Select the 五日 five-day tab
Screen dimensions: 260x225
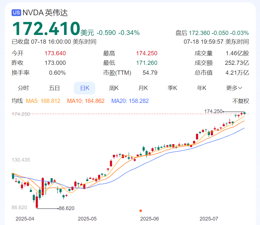click(x=54, y=88)
